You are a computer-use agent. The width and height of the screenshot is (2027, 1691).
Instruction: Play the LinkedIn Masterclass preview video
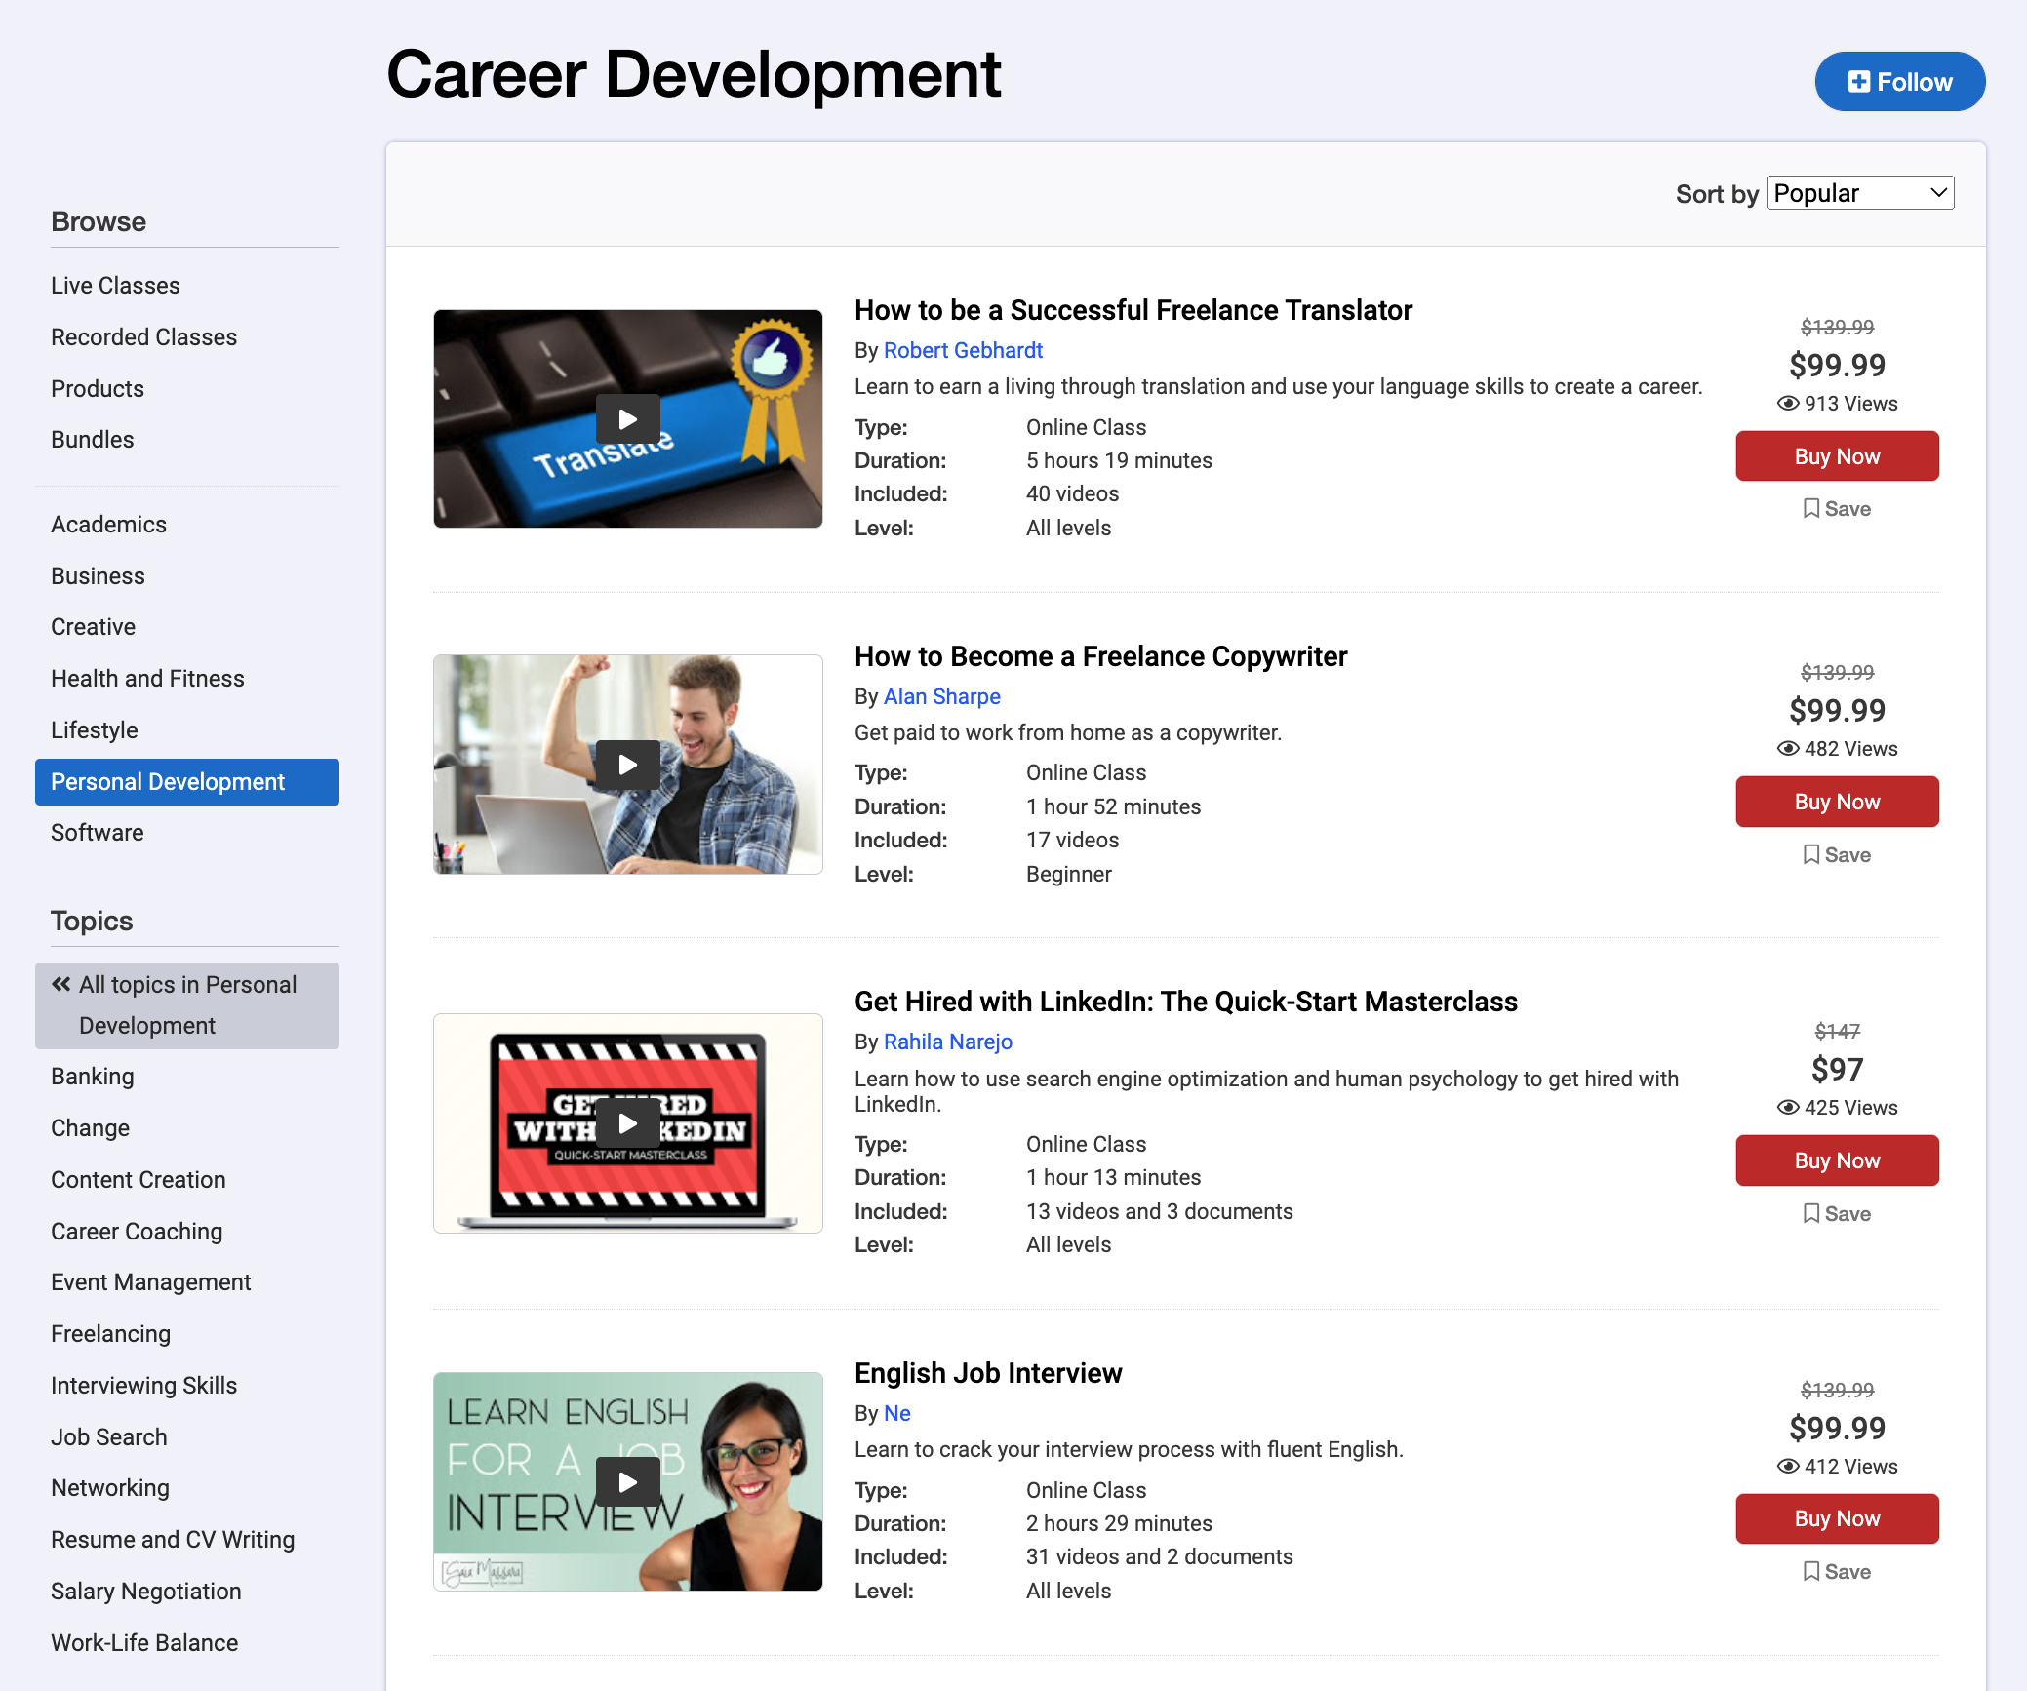[627, 1123]
